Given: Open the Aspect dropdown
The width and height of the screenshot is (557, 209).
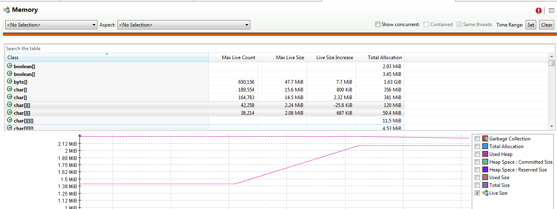Looking at the screenshot, I should pos(183,25).
